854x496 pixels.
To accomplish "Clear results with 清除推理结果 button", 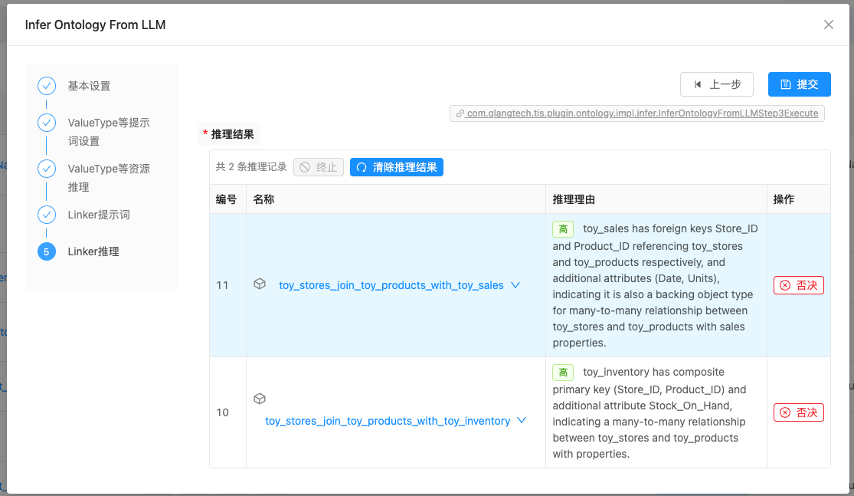I will coord(397,167).
